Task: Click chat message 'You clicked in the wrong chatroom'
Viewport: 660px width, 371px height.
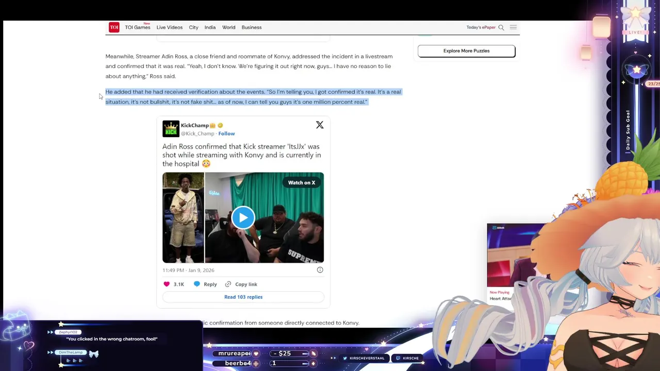Action: tap(111, 339)
